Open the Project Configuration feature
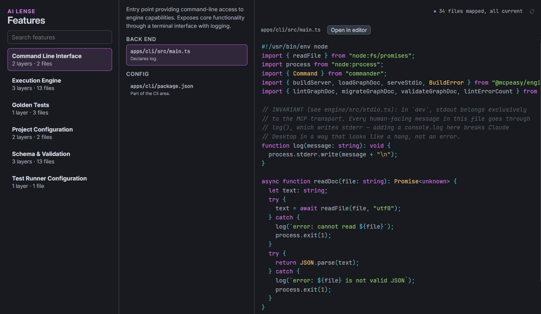Screen dimensions: 541x314 (60, 133)
